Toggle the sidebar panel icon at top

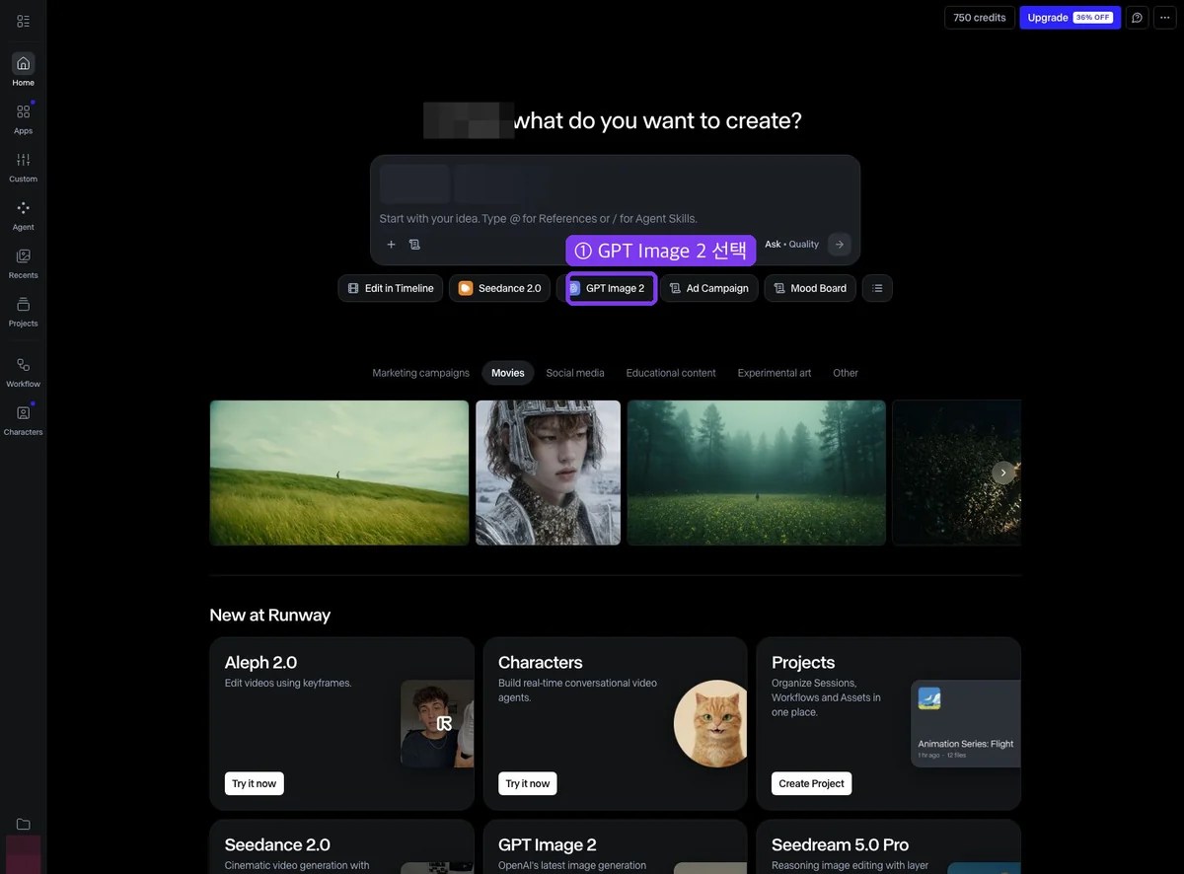(23, 21)
